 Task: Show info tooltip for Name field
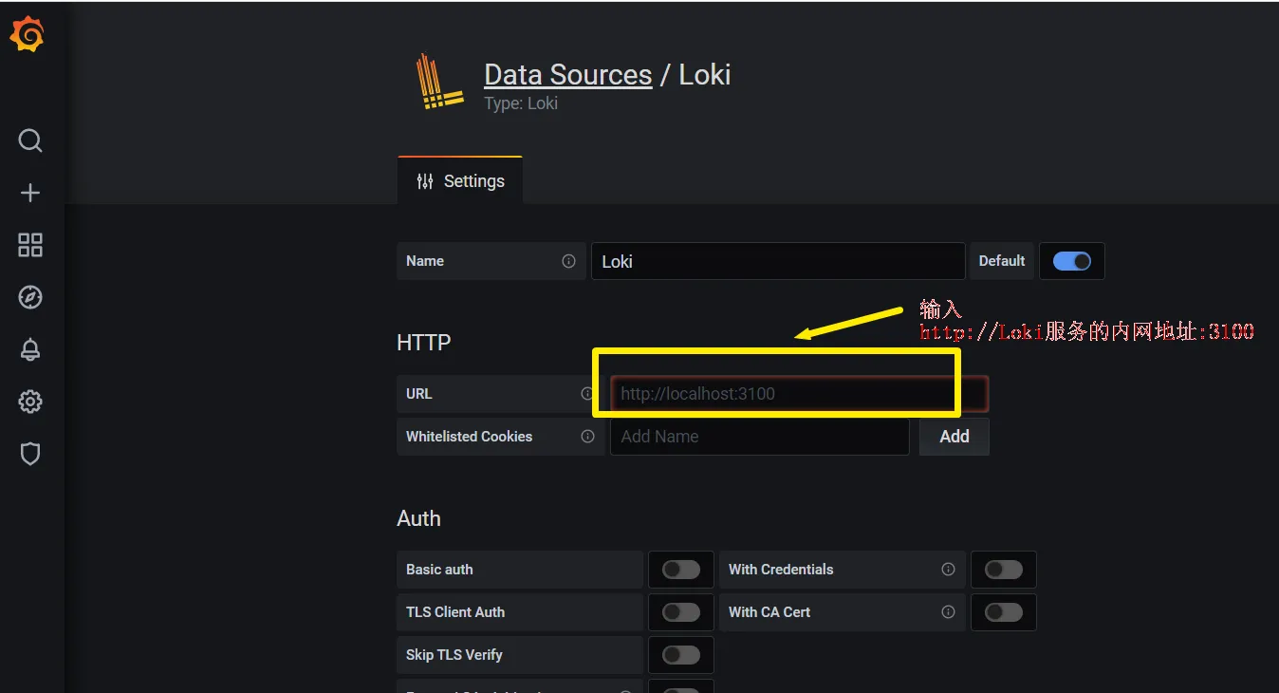(568, 261)
